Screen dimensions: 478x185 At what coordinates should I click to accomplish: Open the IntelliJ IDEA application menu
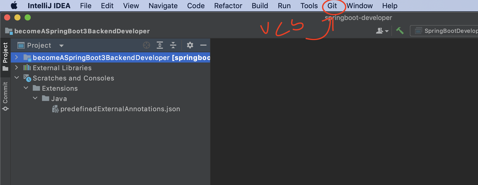49,6
